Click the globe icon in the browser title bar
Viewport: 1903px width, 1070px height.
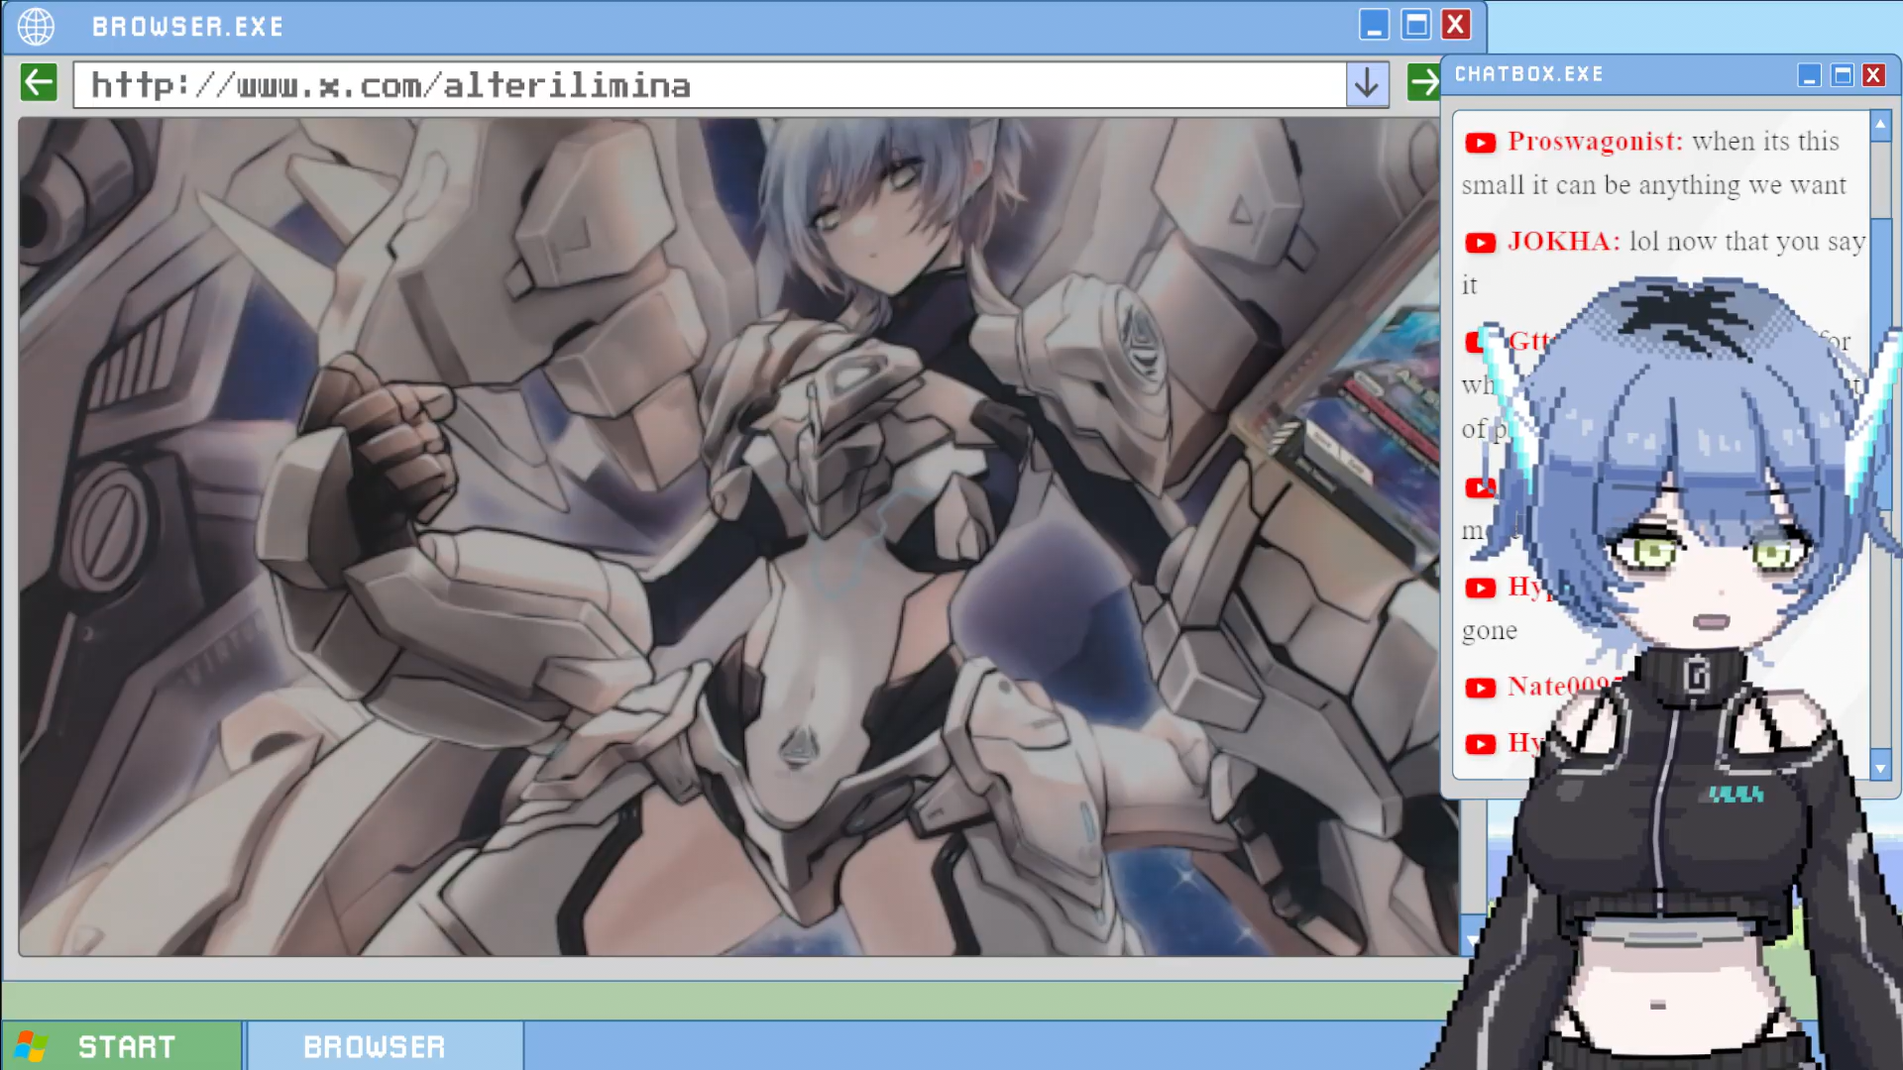click(x=37, y=26)
